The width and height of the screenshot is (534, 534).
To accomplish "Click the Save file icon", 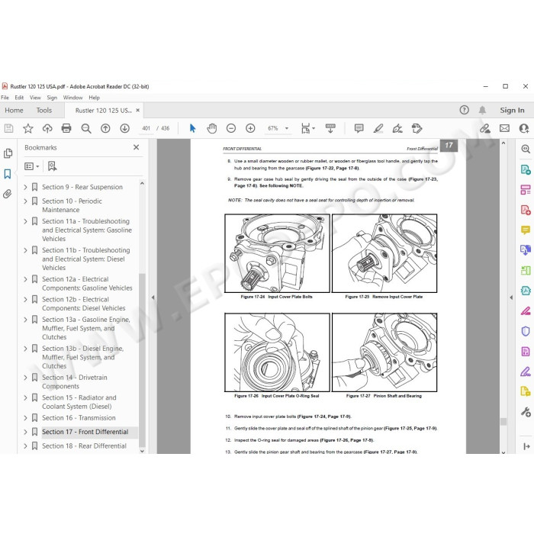I will (x=8, y=128).
